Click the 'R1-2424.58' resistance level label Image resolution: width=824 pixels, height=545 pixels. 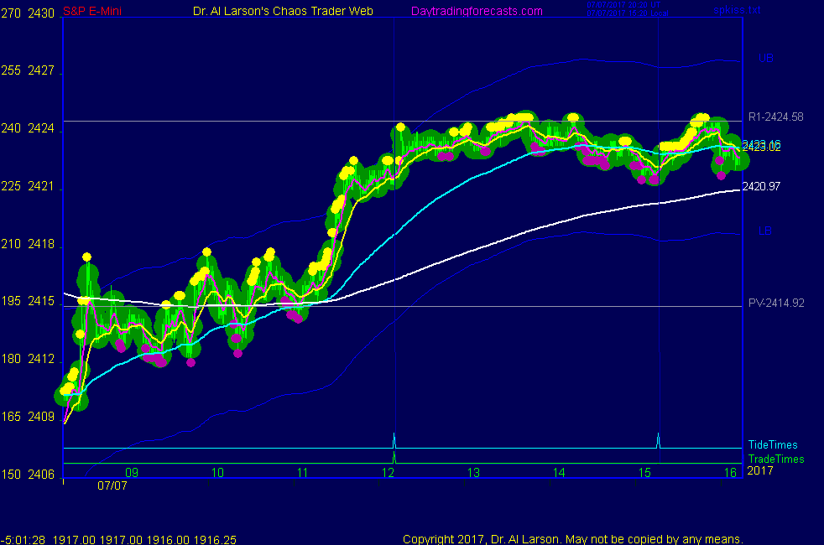tap(775, 117)
